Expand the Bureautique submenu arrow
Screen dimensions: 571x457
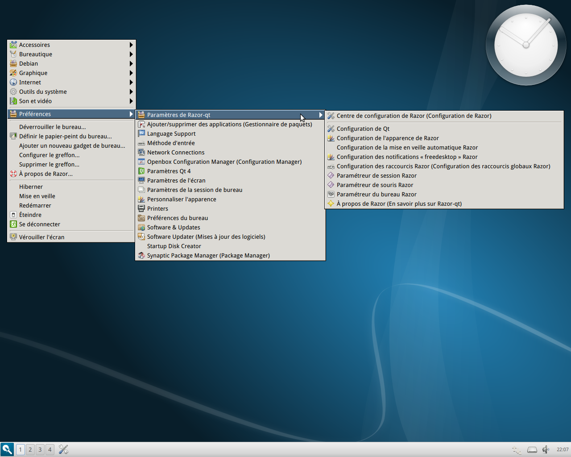click(131, 54)
